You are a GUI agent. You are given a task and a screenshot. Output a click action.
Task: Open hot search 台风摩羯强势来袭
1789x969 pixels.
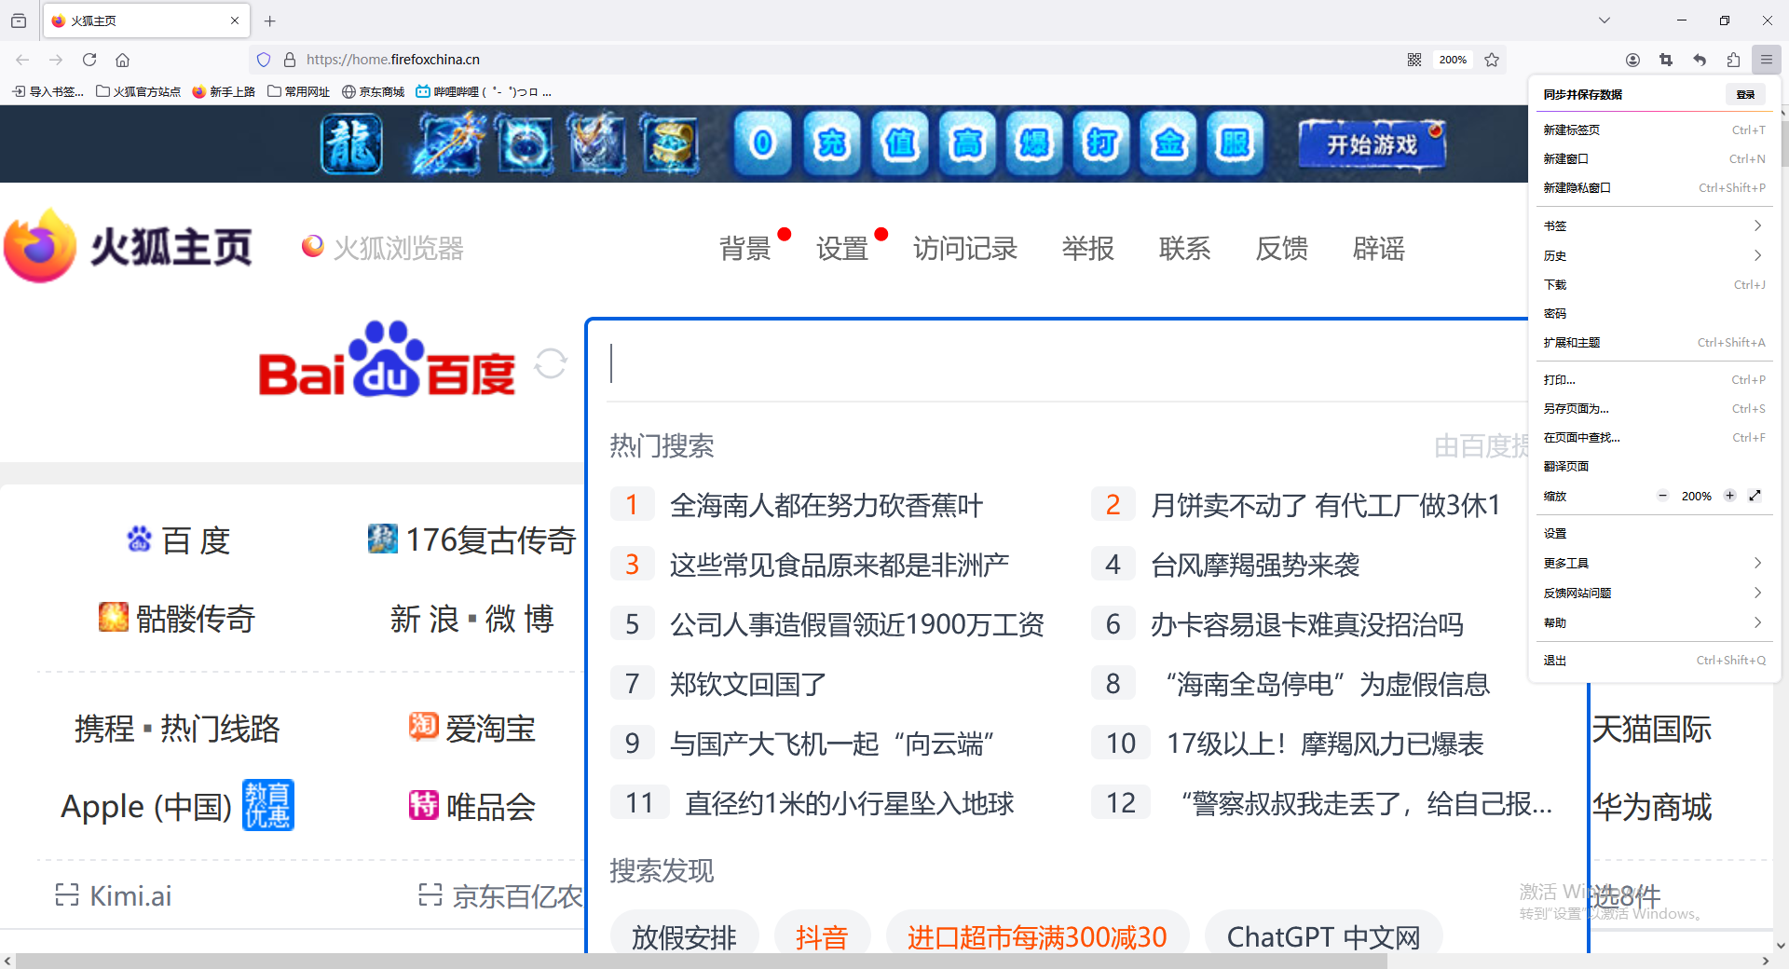1255,565
